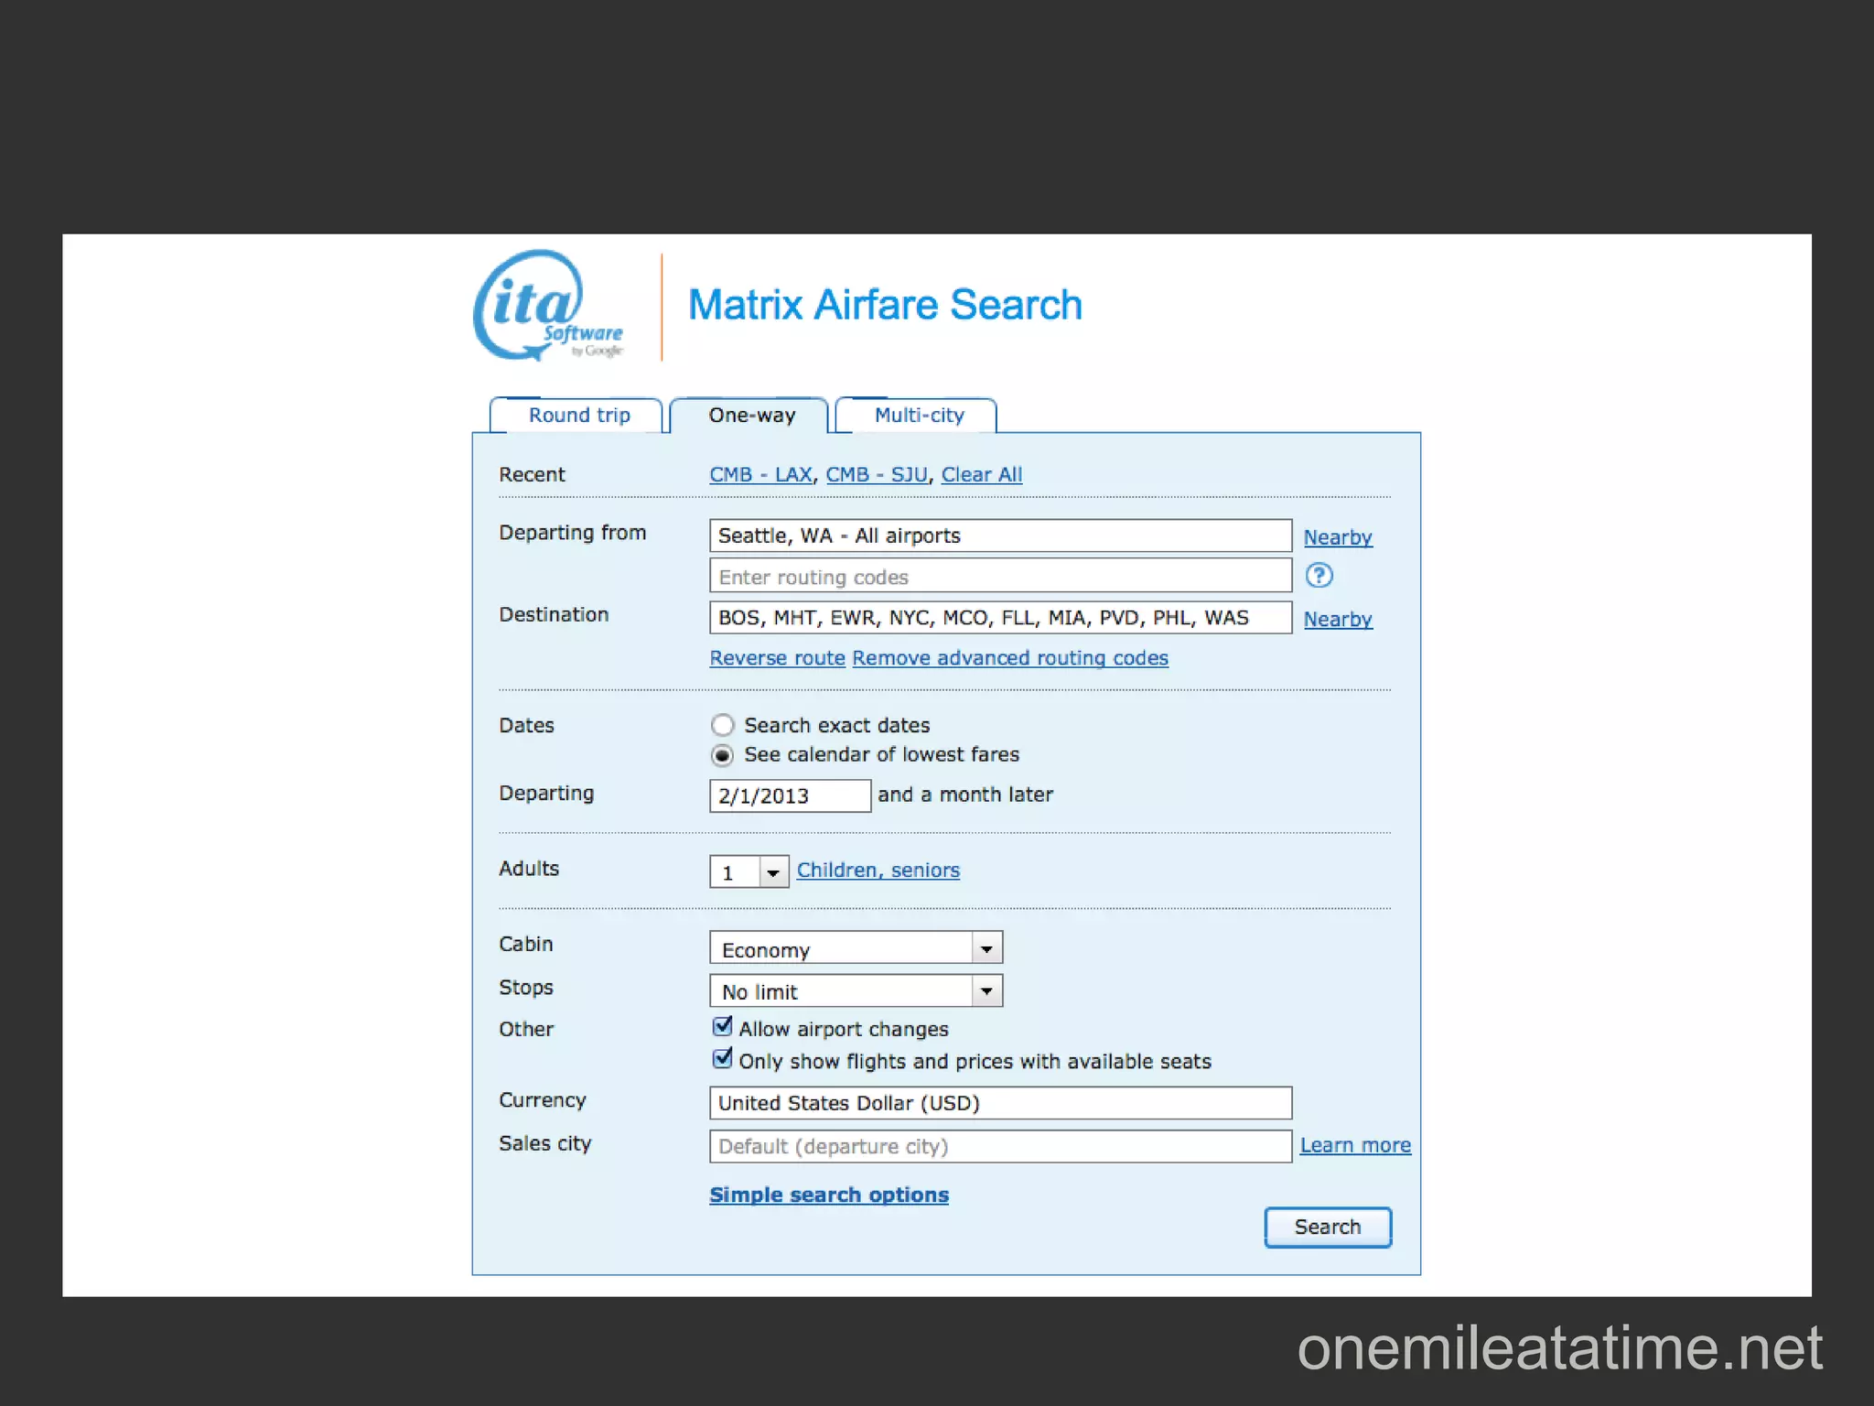Viewport: 1874px width, 1406px height.
Task: Click the Departing from field
Action: coord(1000,535)
